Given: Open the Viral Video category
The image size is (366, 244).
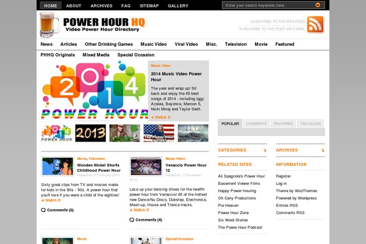Looking at the screenshot, I should (x=186, y=44).
